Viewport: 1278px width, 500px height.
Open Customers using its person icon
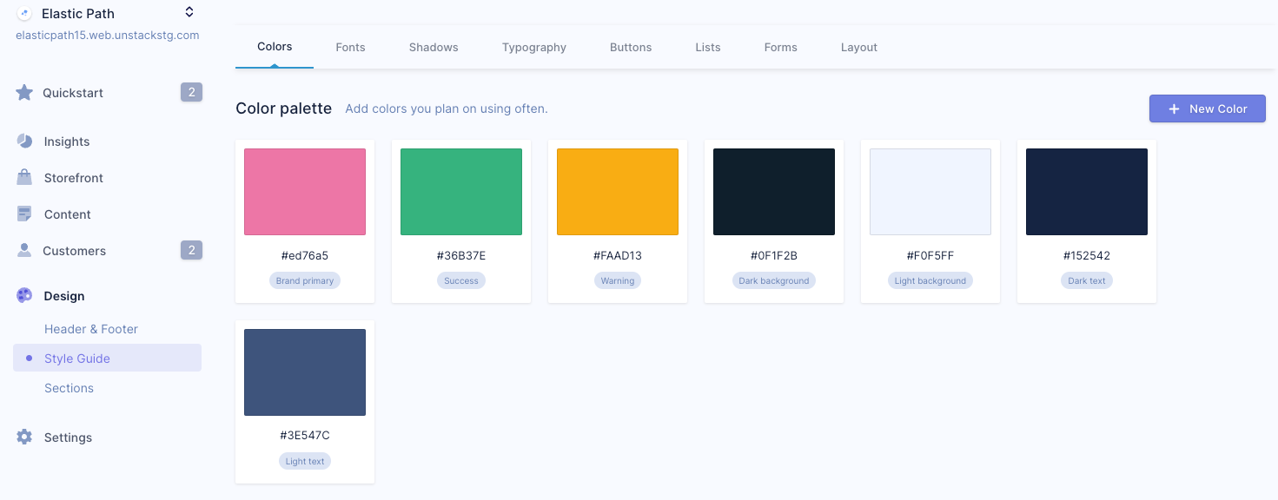pos(24,250)
